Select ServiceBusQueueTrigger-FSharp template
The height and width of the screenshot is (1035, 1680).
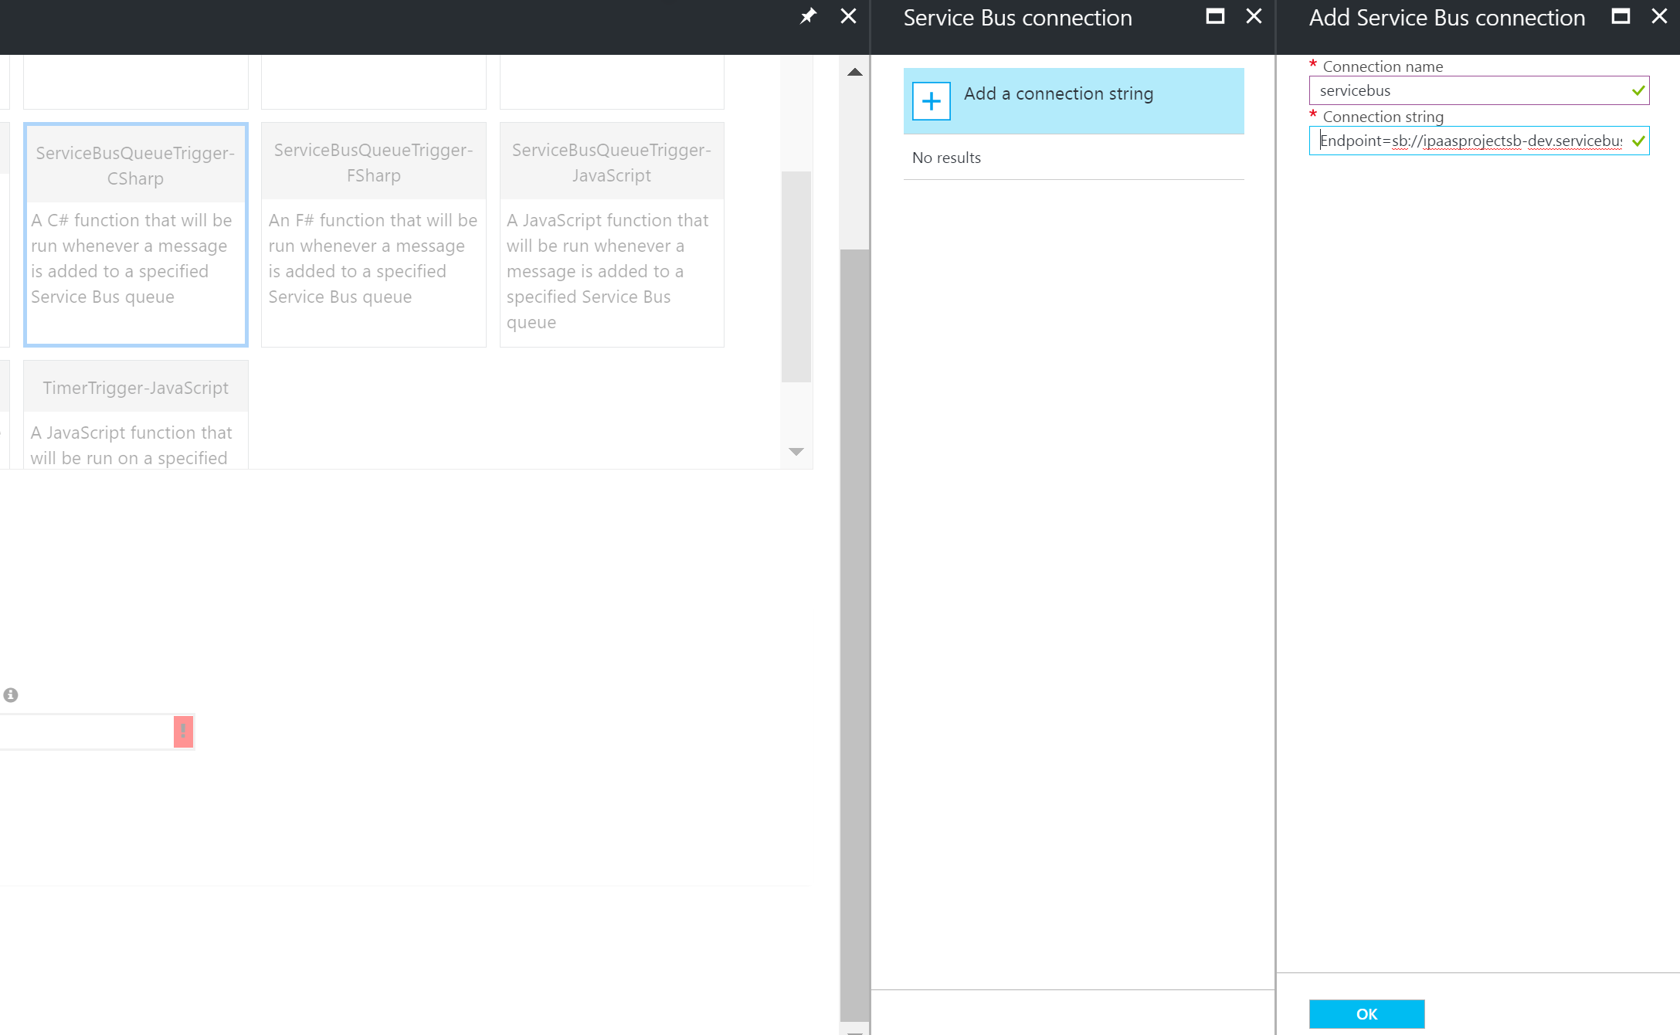(374, 234)
